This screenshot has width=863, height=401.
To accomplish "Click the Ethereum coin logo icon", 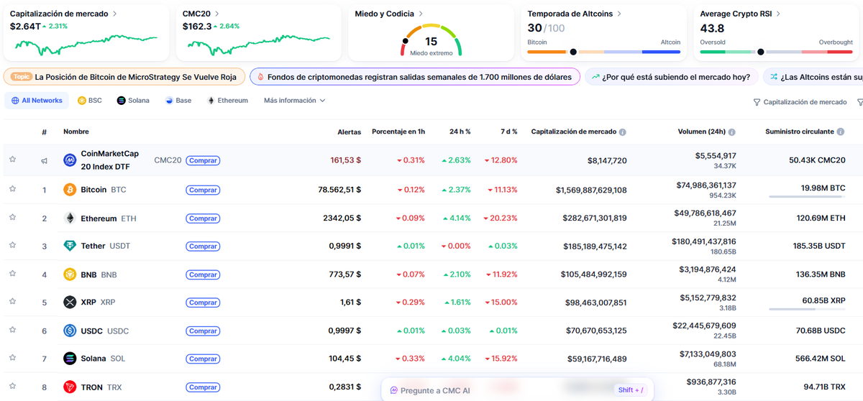I will [70, 218].
